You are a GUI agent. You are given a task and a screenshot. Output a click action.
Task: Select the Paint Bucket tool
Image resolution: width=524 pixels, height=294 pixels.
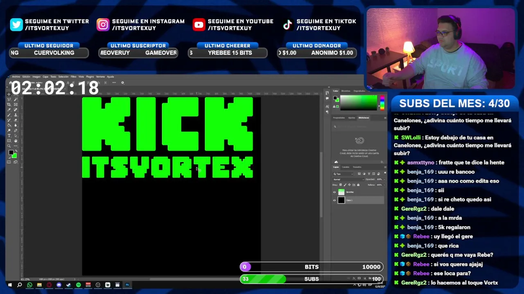(9, 125)
